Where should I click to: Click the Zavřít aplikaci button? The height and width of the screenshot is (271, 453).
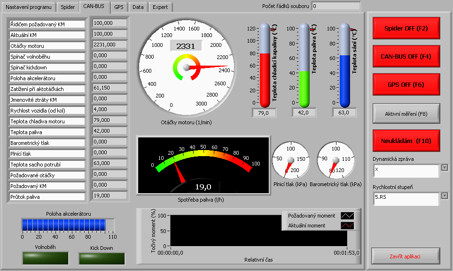pyautogui.click(x=406, y=256)
